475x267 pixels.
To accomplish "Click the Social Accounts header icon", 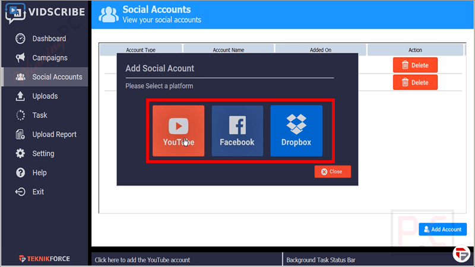I will [109, 14].
